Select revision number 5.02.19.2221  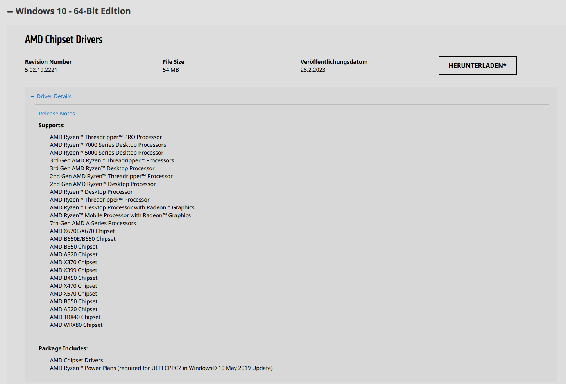tap(41, 70)
